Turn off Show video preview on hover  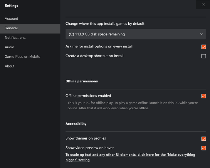coord(204,148)
